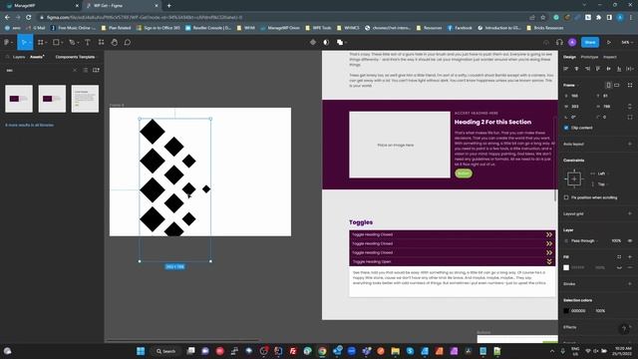This screenshot has width=638, height=359.
Task: Set frame to portrait orientation
Action: (609, 85)
